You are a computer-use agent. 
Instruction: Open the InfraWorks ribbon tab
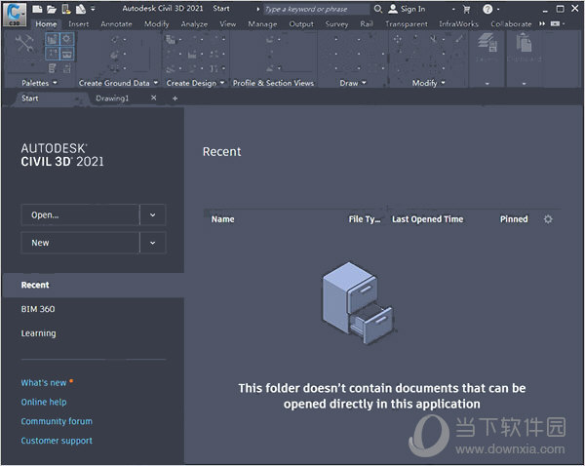point(458,23)
